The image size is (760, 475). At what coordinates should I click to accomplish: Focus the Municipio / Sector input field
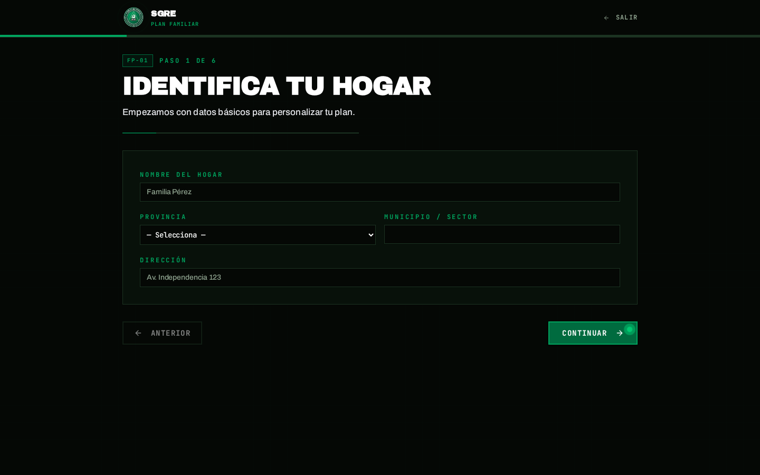502,234
